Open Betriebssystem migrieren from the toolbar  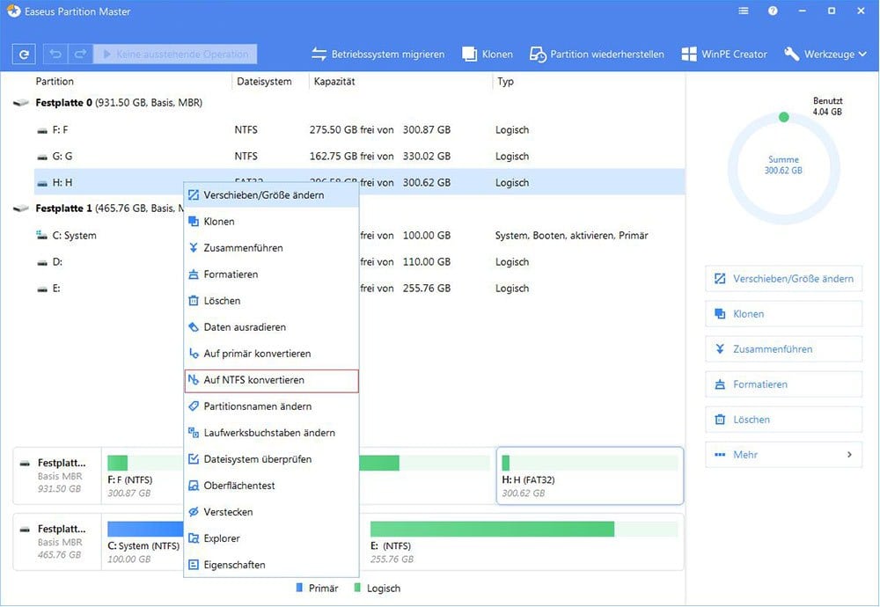378,55
